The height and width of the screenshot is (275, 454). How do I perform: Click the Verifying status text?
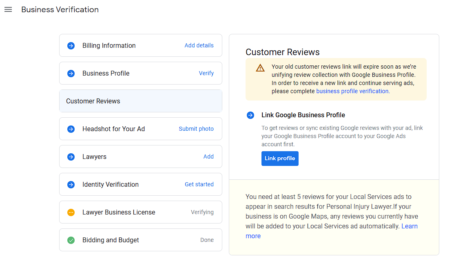coord(202,212)
